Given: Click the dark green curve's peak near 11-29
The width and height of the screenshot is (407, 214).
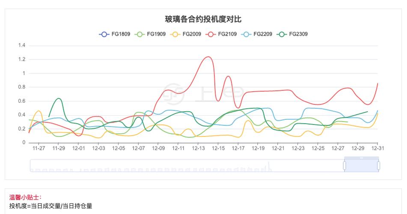Looking at the screenshot, I should [59, 98].
